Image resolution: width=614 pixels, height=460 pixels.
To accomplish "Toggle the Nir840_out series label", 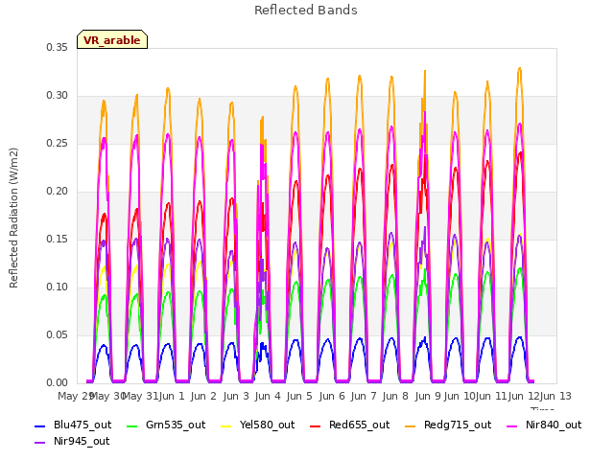I will [554, 425].
